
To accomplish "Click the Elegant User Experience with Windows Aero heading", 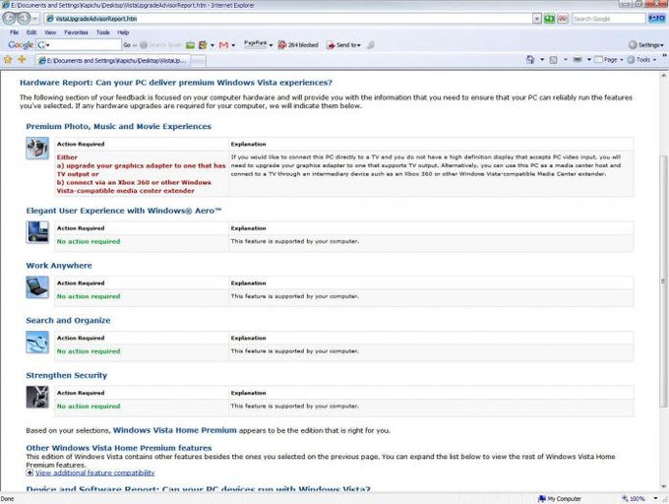I will tap(124, 211).
